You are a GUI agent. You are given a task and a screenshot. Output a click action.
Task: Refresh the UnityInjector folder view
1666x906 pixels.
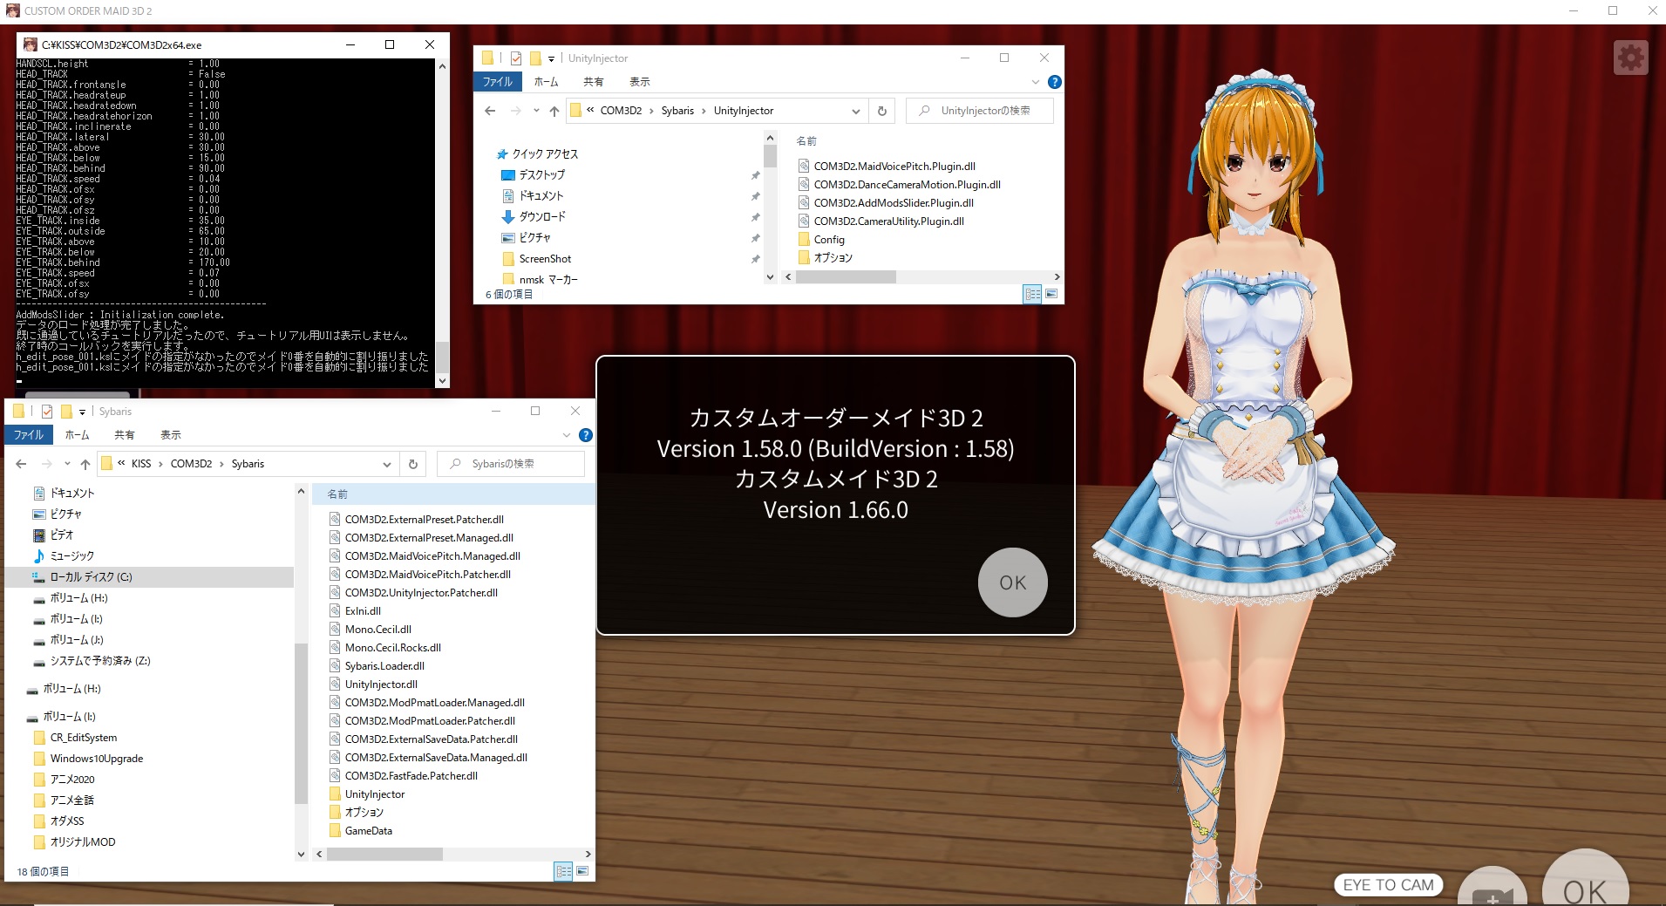[882, 111]
